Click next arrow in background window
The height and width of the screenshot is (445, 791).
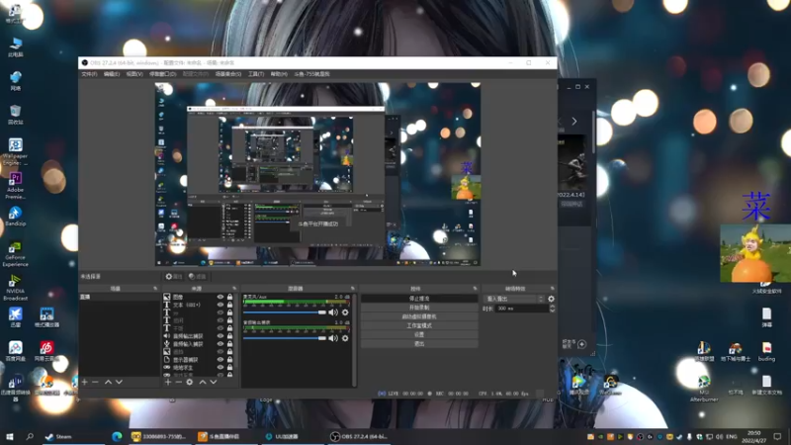pos(574,122)
